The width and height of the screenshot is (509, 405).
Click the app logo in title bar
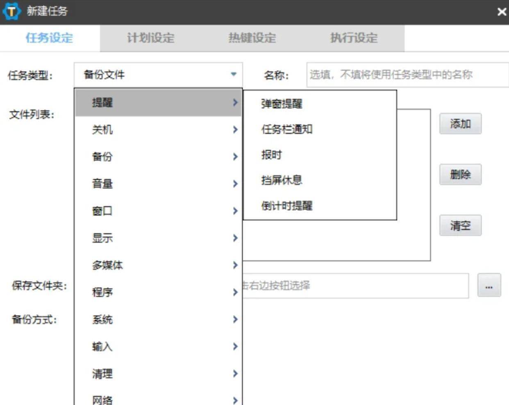pyautogui.click(x=11, y=11)
